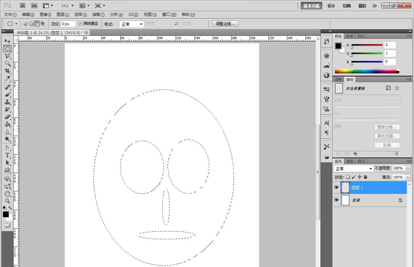Select the Sharpen tool
This screenshot has height=267, width=414.
[x=7, y=132]
